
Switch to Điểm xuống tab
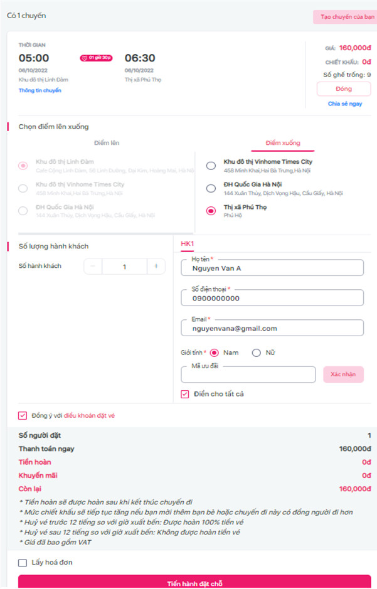[282, 143]
